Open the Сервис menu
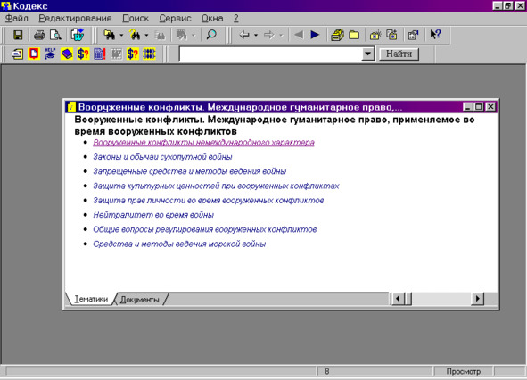Screen dimensions: 527x380 pyautogui.click(x=175, y=18)
